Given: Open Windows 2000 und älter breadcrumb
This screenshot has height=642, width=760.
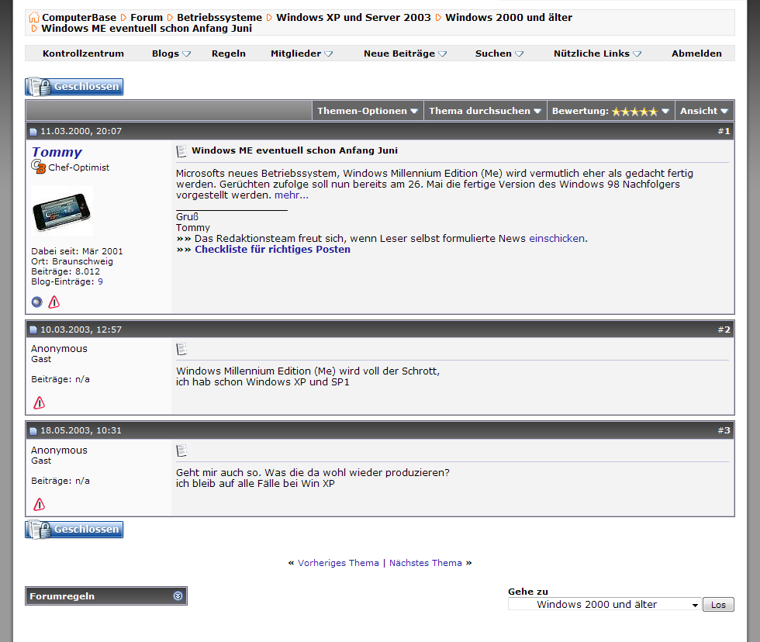Looking at the screenshot, I should click(x=509, y=17).
